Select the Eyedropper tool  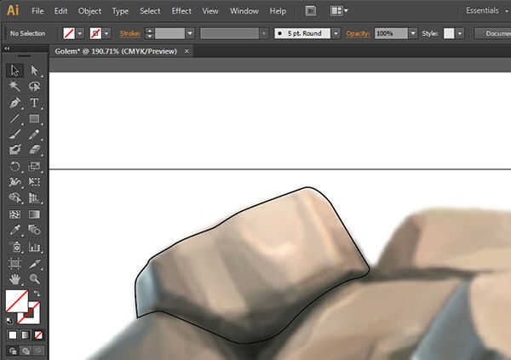pos(14,230)
